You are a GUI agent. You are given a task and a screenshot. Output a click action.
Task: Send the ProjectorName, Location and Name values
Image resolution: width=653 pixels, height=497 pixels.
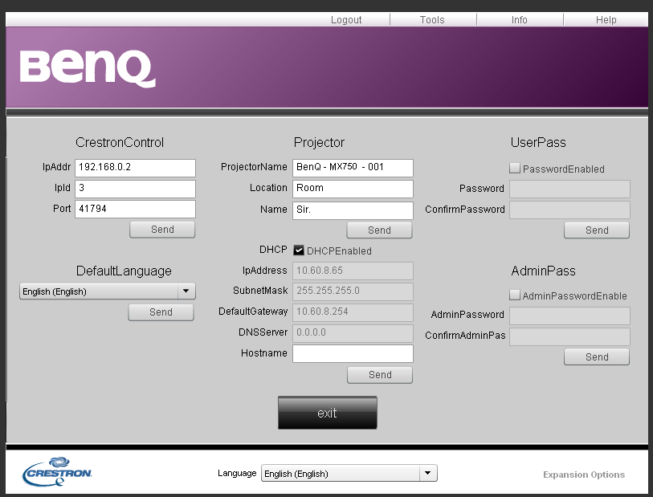(379, 230)
